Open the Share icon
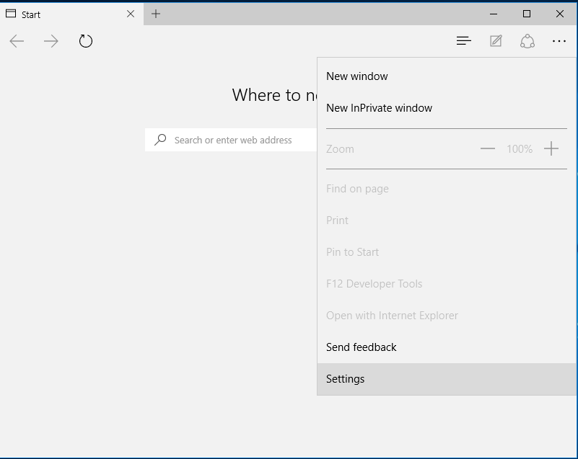The image size is (578, 459). pos(527,41)
